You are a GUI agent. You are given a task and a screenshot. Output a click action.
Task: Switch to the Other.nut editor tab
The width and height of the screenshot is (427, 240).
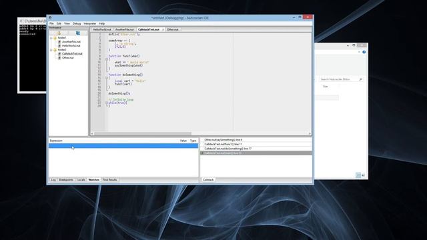tap(173, 29)
